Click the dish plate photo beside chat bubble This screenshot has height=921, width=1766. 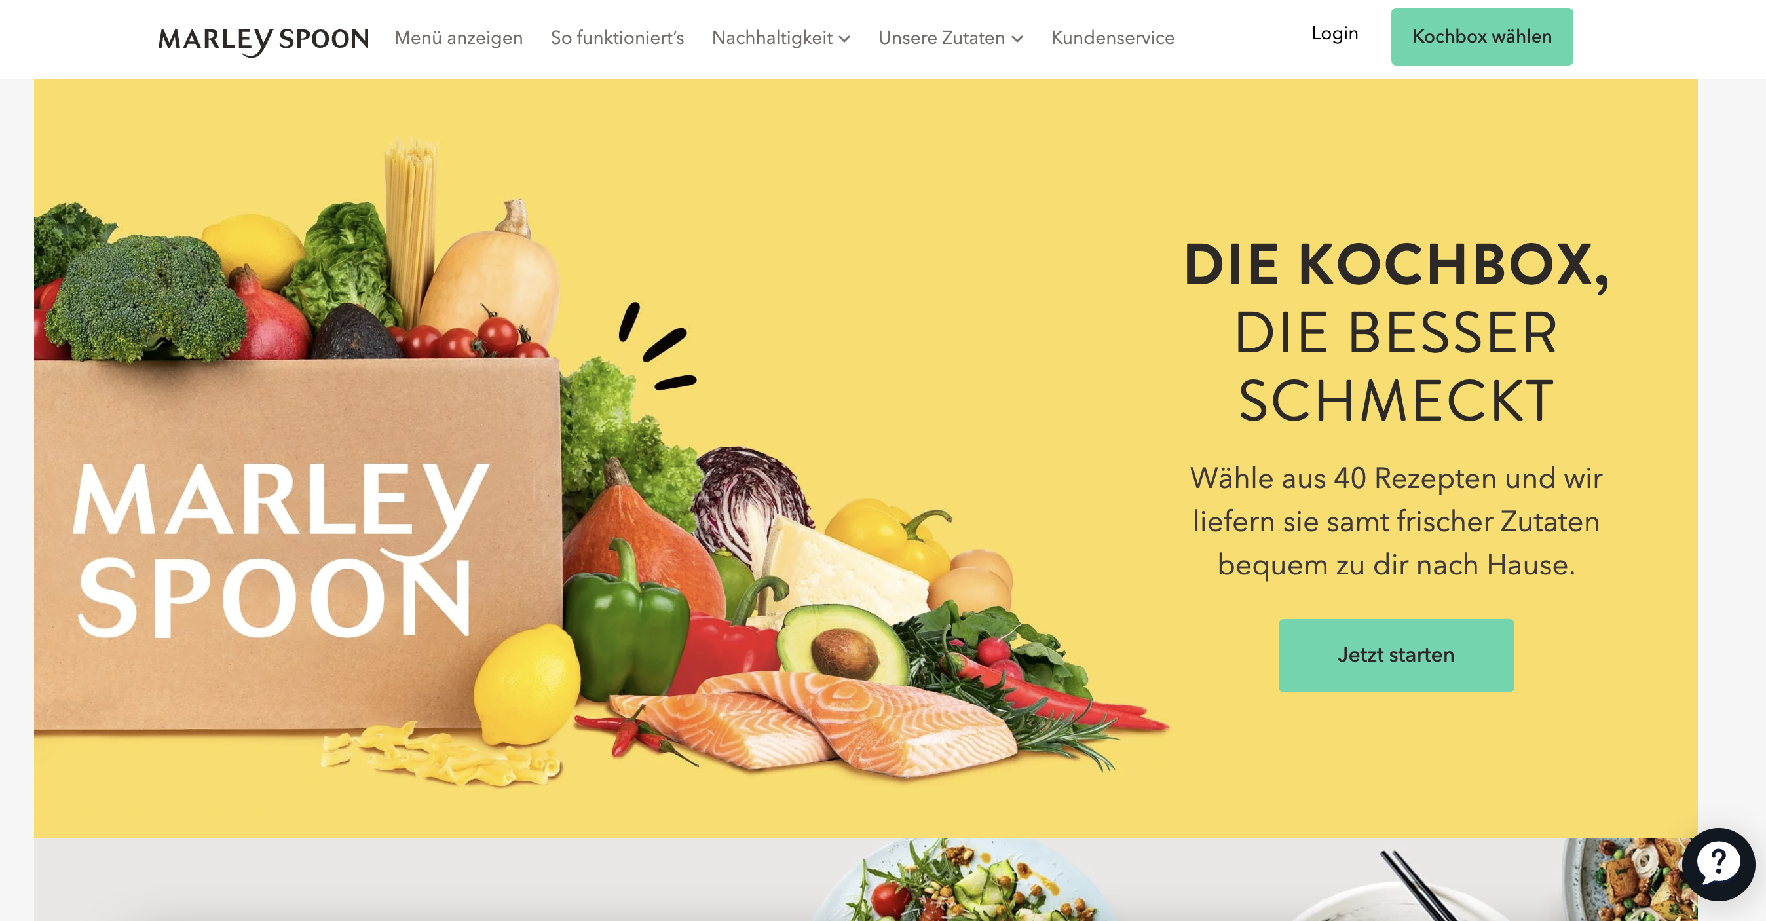[1625, 880]
